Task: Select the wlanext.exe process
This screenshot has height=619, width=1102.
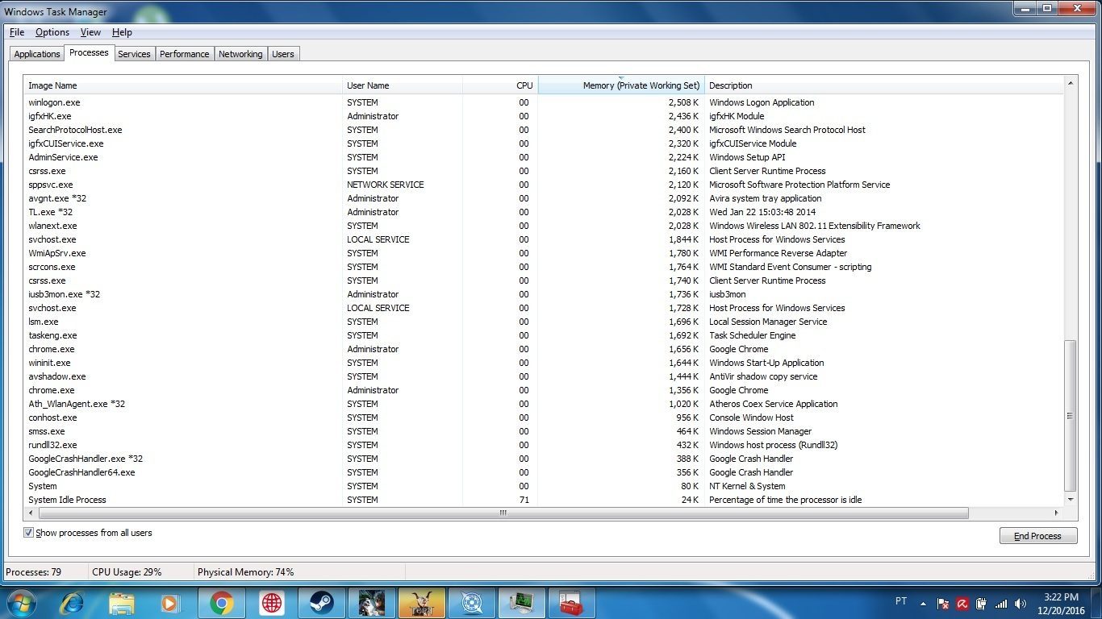Action: [545, 226]
